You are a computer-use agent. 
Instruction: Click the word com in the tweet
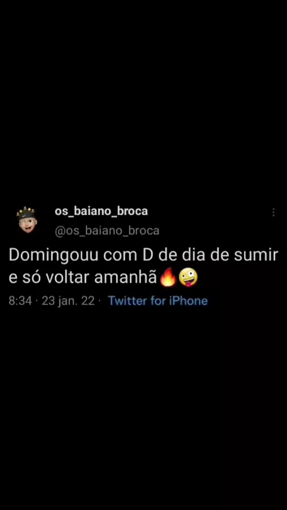120,256
